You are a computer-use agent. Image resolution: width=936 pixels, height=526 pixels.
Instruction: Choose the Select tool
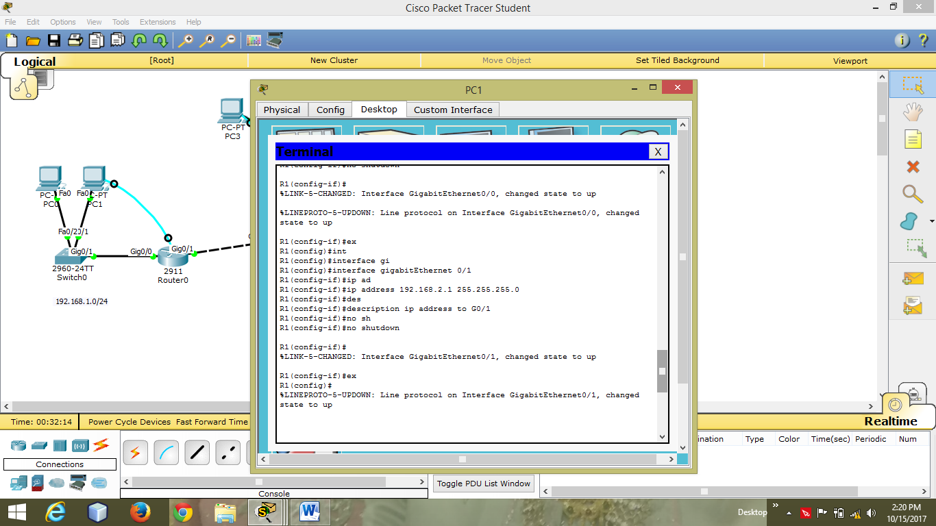[x=913, y=84]
